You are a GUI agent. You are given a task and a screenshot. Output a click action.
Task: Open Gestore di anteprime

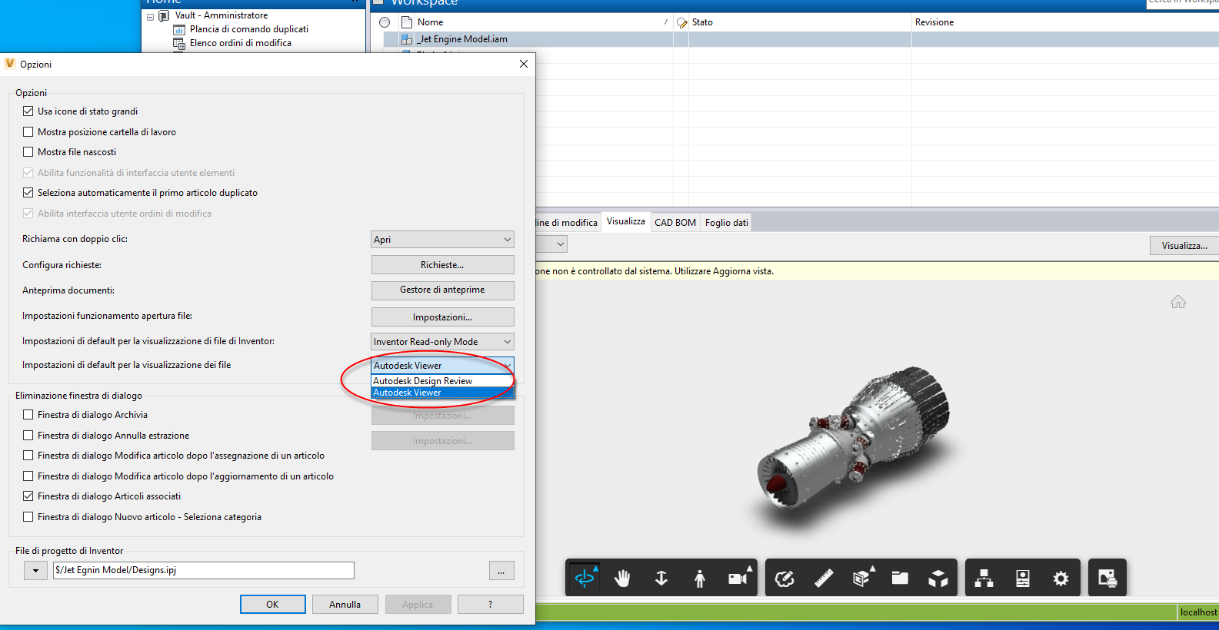click(x=442, y=290)
